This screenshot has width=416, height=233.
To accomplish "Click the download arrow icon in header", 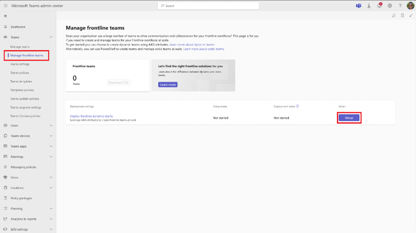I will 369,5.
